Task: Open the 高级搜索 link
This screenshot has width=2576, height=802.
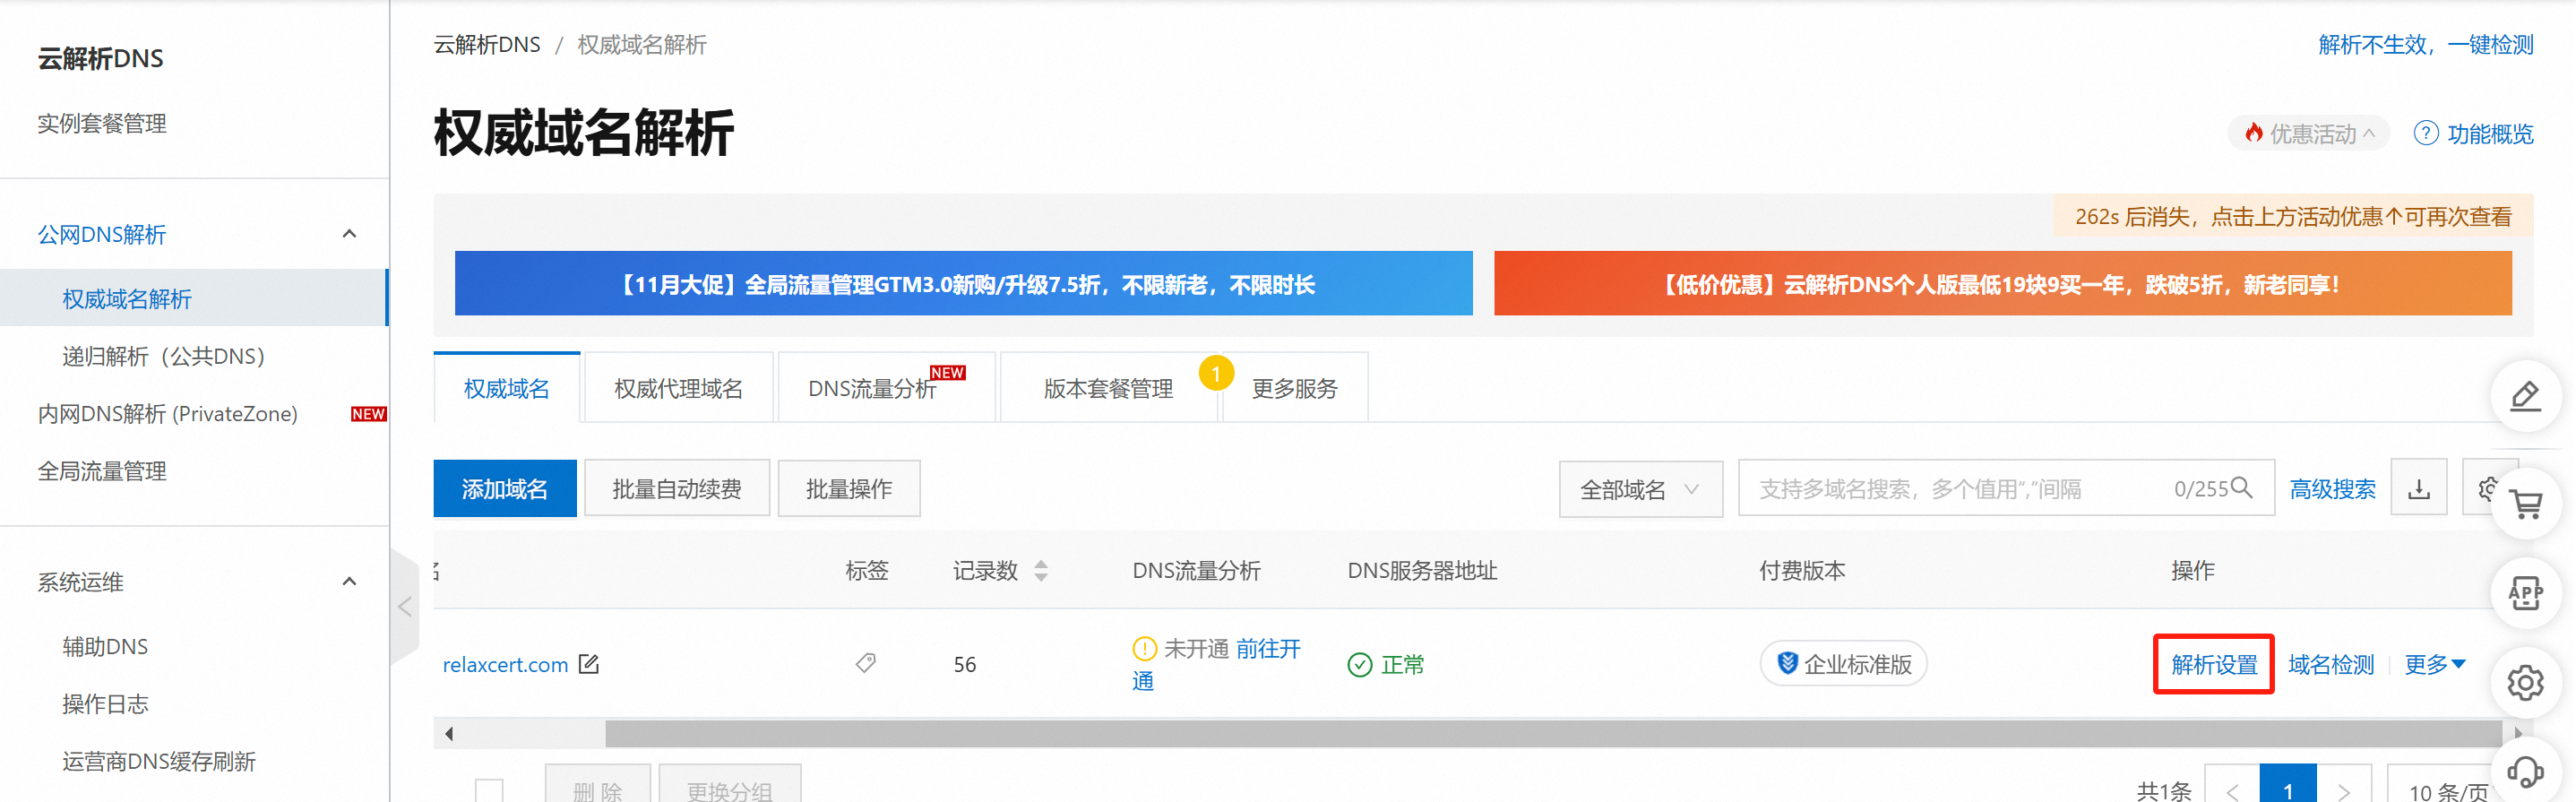Action: click(2333, 489)
